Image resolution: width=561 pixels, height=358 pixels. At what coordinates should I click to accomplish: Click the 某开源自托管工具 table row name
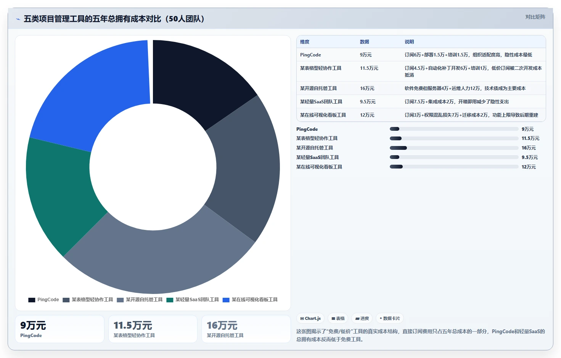(318, 88)
